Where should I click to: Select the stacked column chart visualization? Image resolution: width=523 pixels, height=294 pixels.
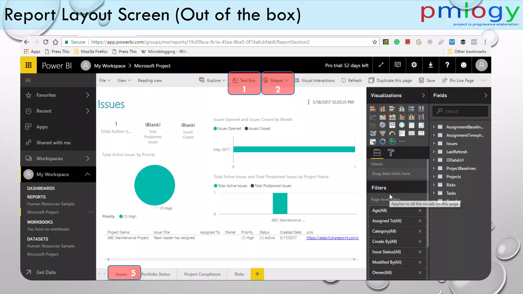[383, 109]
